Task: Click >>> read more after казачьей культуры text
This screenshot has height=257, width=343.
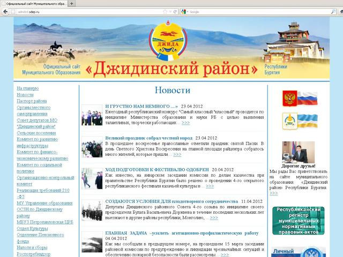Action: click(210, 186)
